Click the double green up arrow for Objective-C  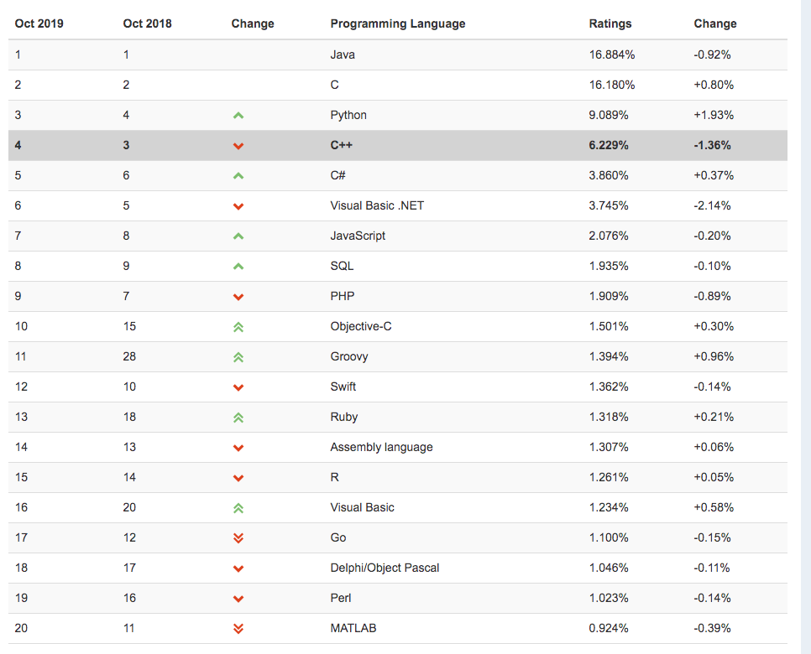click(238, 327)
